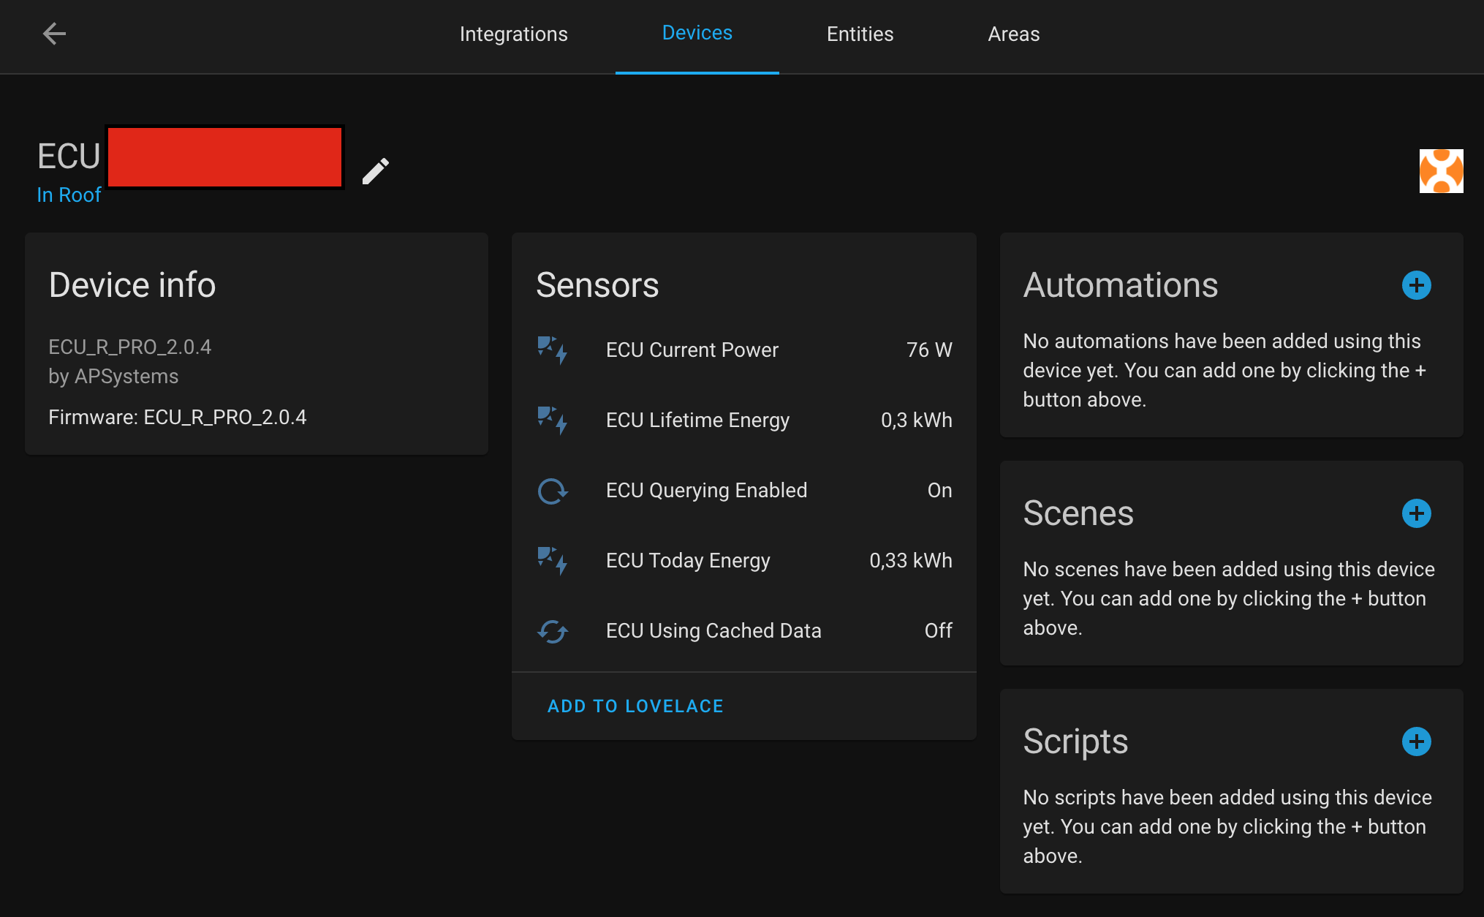The image size is (1484, 917).
Task: Switch to the Entities tab
Action: (x=860, y=34)
